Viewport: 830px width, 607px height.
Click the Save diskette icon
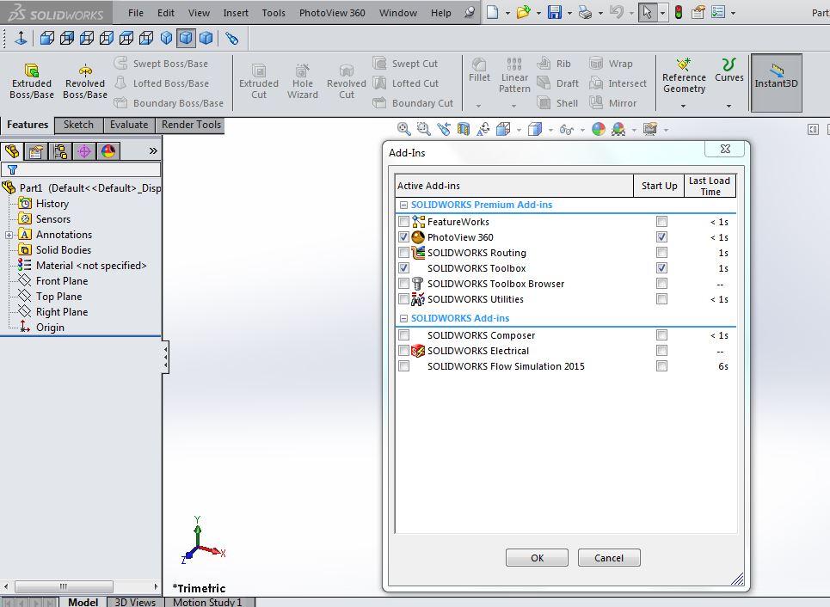point(554,12)
